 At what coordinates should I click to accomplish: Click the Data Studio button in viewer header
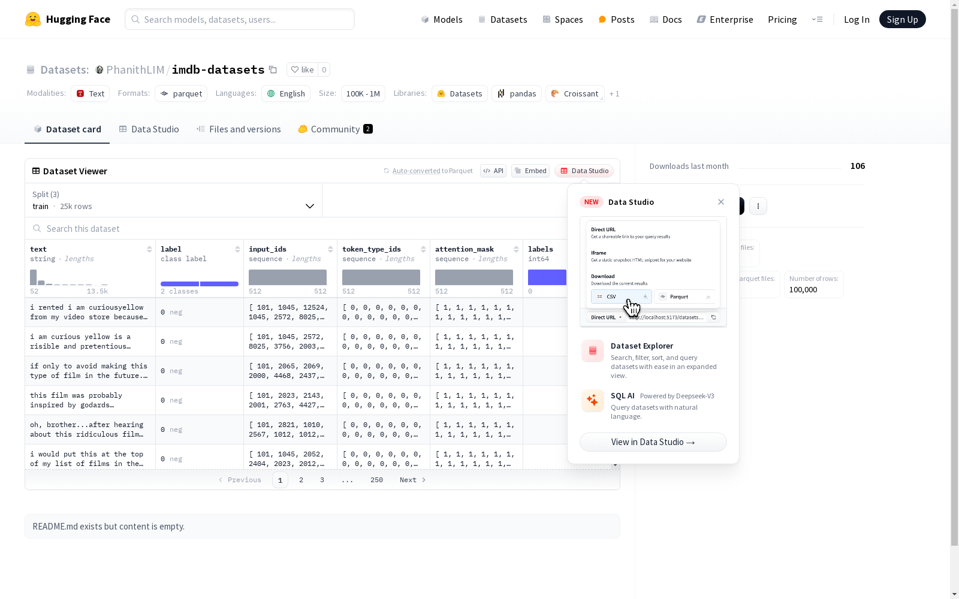(584, 171)
